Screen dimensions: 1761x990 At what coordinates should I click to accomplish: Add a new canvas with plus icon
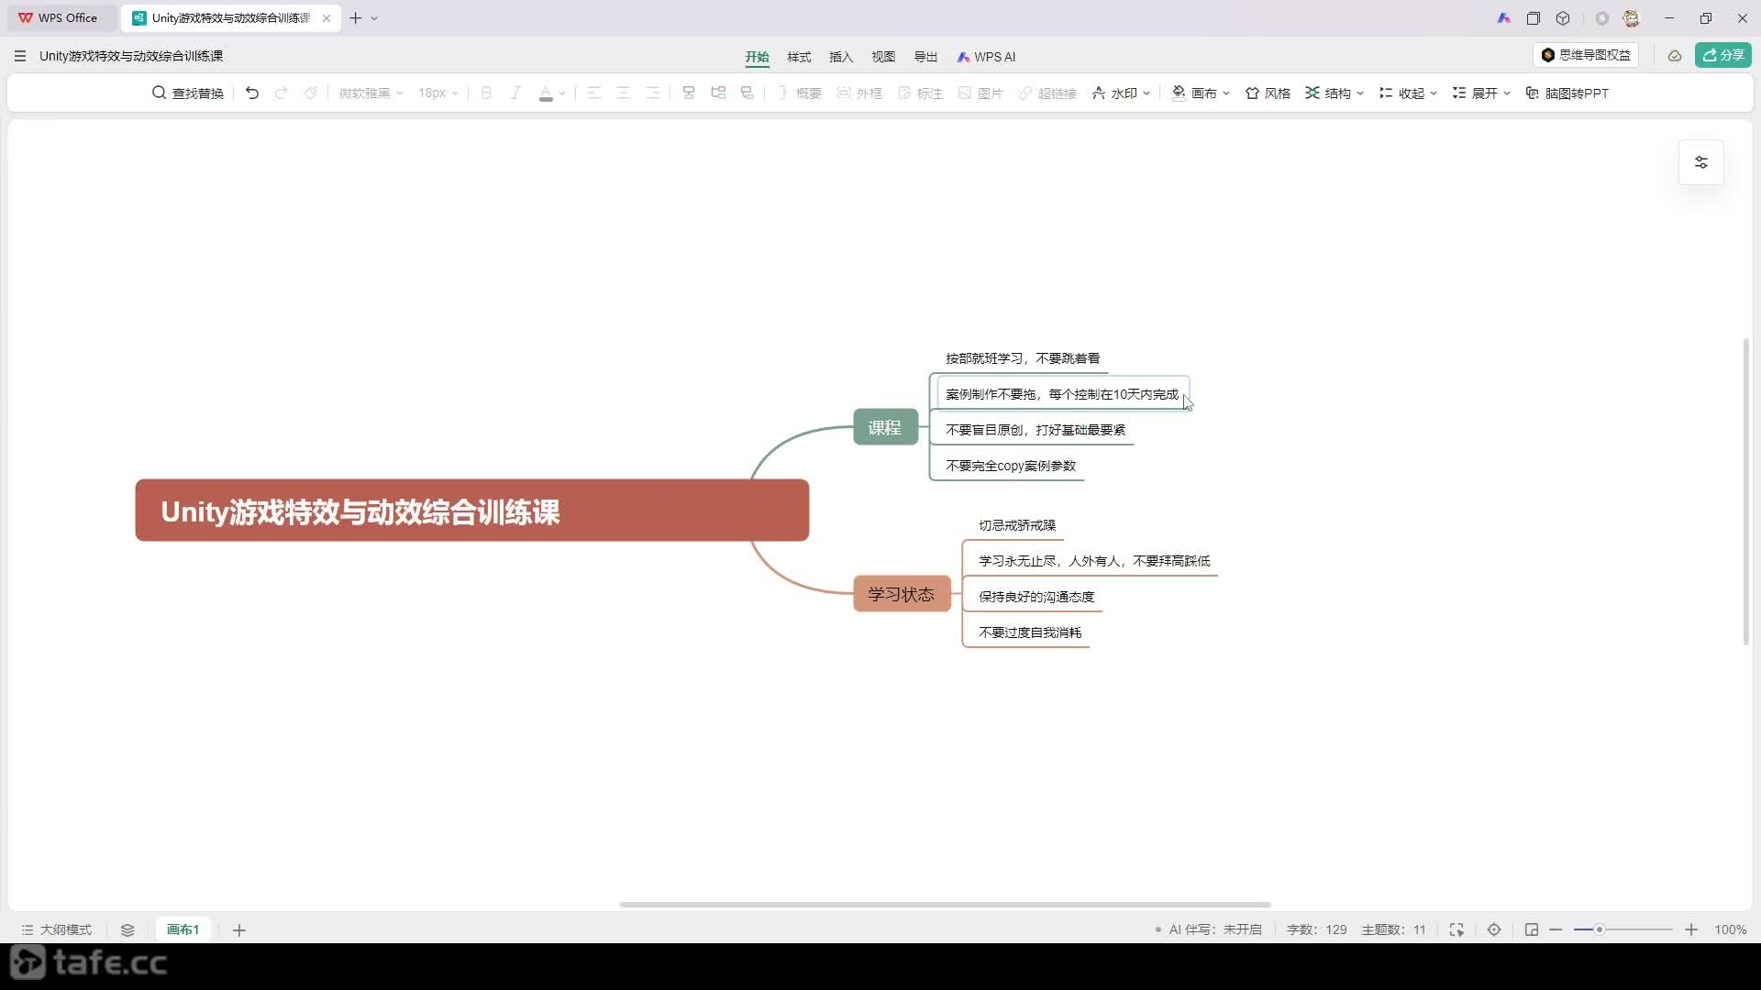239,930
